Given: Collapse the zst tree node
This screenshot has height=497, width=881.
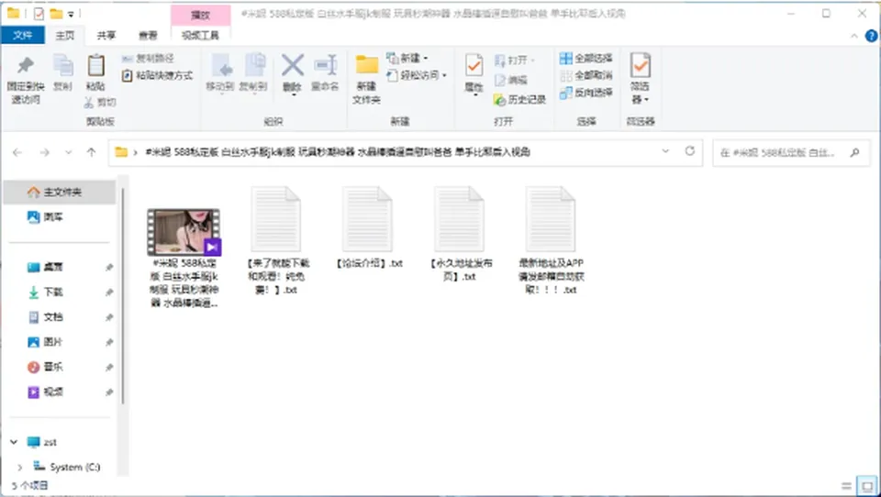Looking at the screenshot, I should tap(14, 442).
